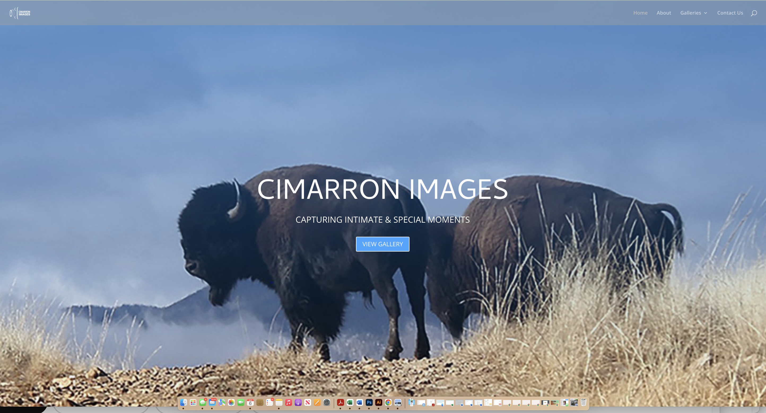Open the Downloads stack in the dock
Viewport: 766px width, 413px height.
point(412,403)
